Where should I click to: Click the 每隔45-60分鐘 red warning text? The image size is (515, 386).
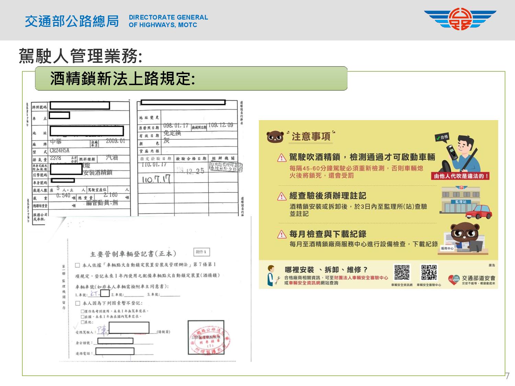[x=356, y=172]
